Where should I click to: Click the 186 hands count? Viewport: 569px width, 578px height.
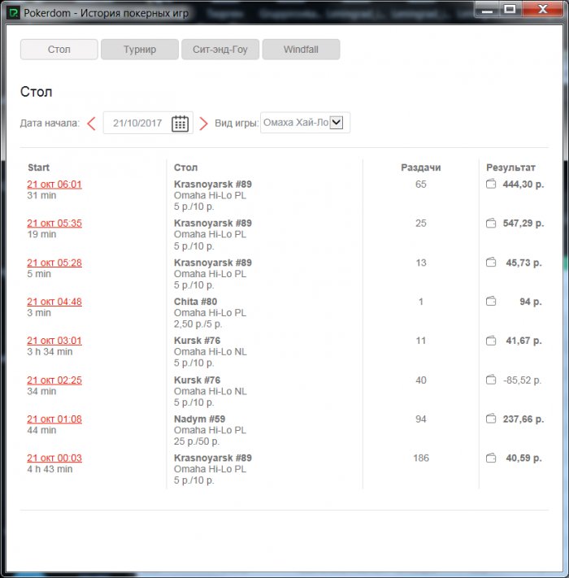(x=421, y=458)
